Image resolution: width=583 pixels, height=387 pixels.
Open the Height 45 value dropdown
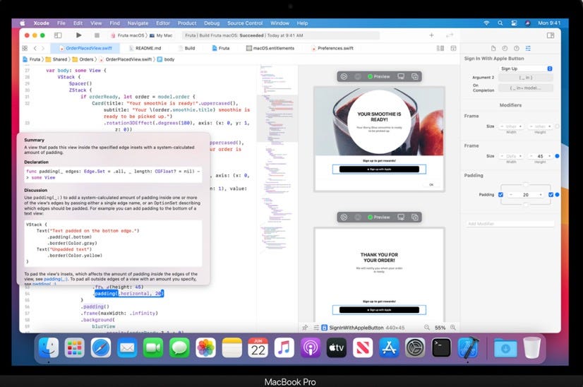[x=540, y=156]
